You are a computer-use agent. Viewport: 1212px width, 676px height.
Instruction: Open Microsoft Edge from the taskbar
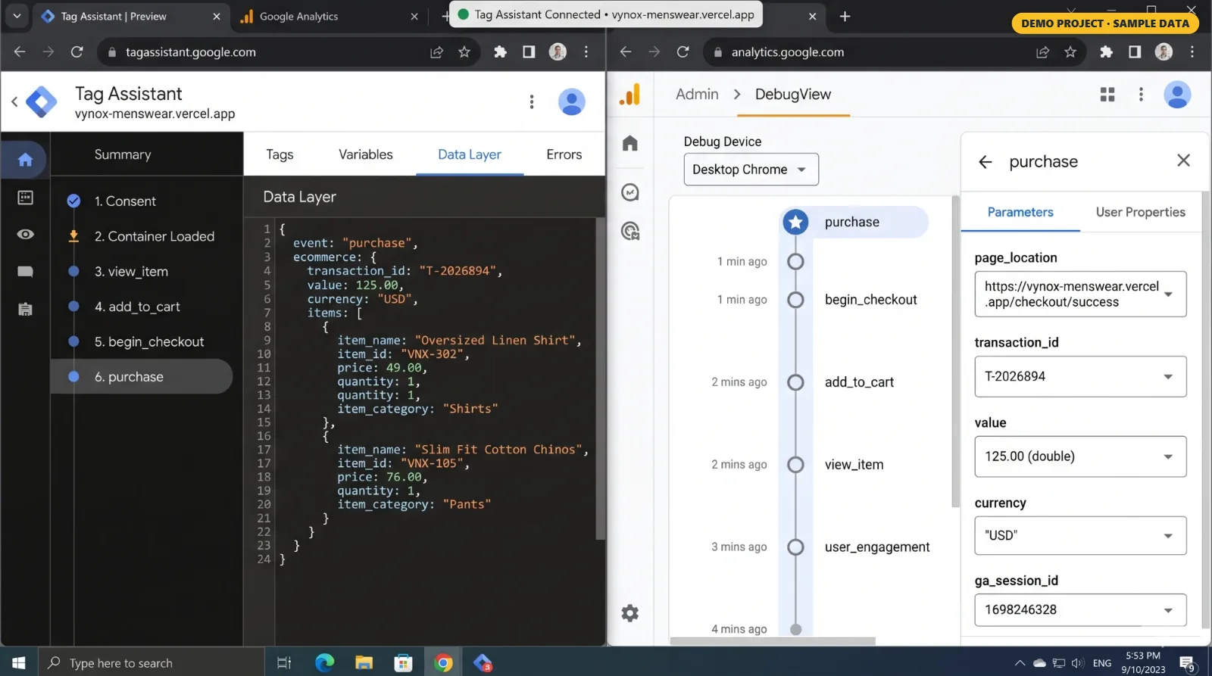point(324,662)
